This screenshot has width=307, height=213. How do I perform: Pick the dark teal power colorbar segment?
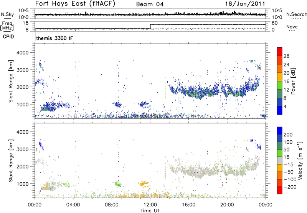[280, 93]
